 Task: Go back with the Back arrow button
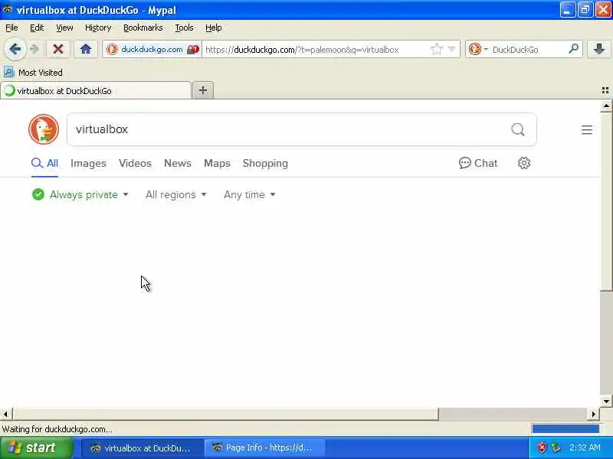(x=15, y=49)
